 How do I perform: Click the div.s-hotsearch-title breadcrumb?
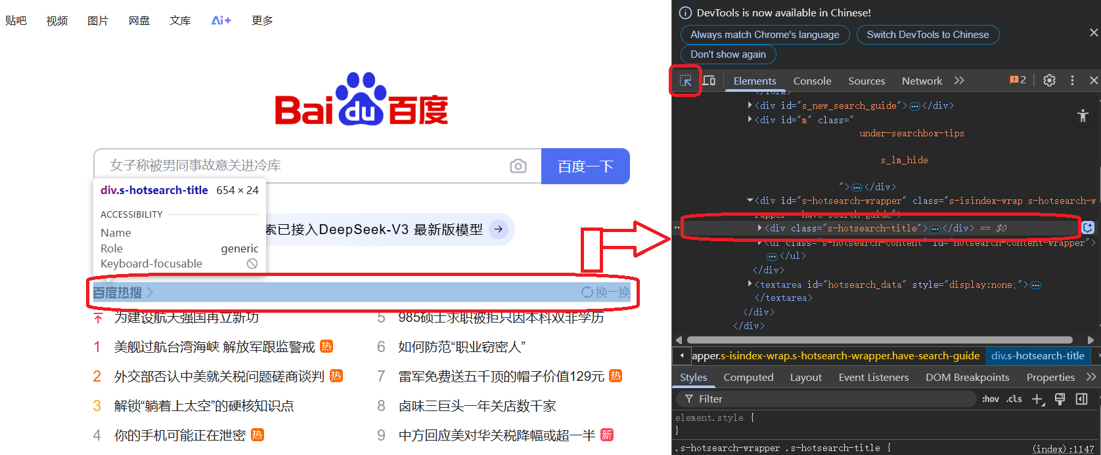coord(1038,356)
